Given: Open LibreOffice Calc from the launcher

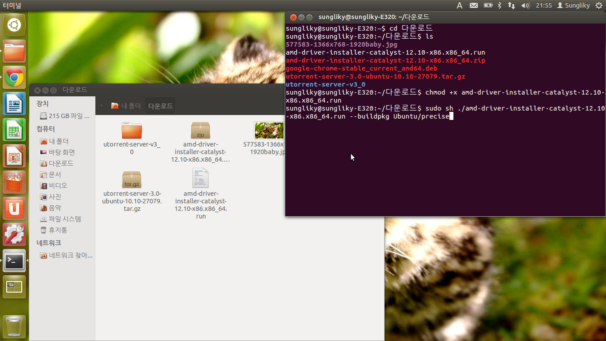Looking at the screenshot, I should [14, 130].
